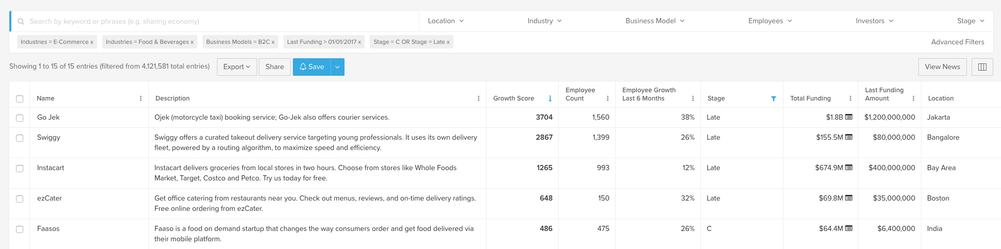The image size is (1001, 249).
Task: Remove the Industries = E-Commerce filter tag
Action: tap(92, 42)
